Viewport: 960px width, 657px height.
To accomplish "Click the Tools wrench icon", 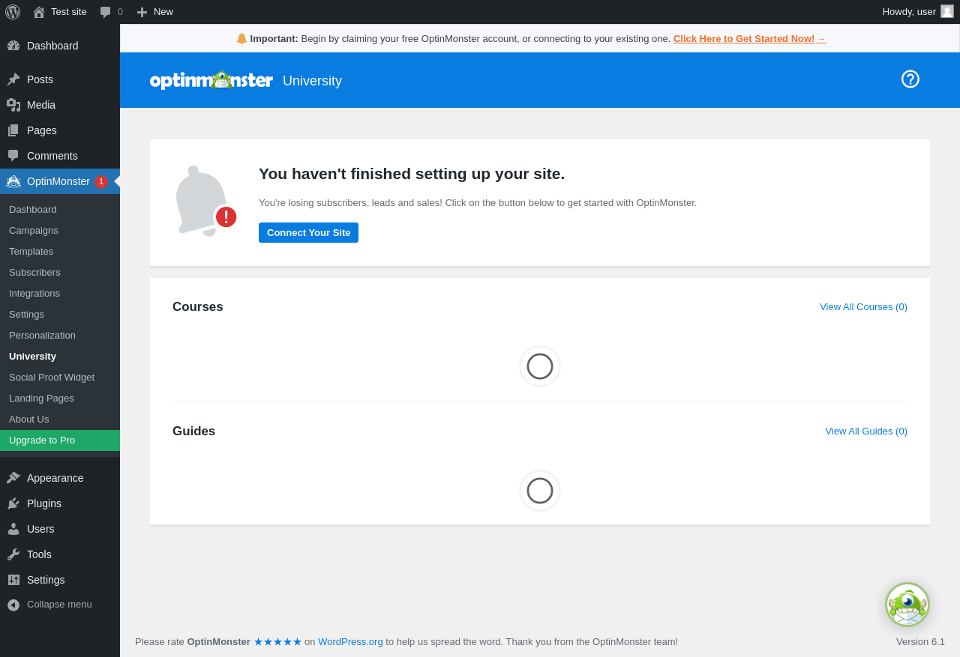I will tap(13, 554).
